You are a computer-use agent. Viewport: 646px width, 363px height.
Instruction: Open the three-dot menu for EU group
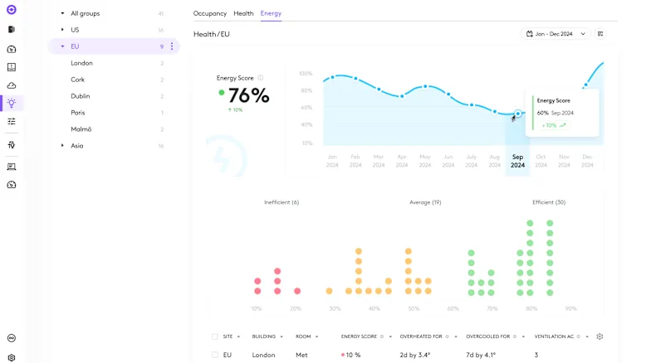(172, 46)
